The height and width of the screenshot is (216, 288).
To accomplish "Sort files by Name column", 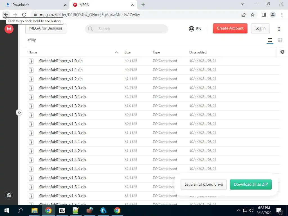I will coord(33,52).
